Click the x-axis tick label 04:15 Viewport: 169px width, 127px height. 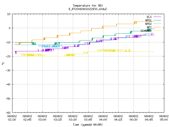118,120
